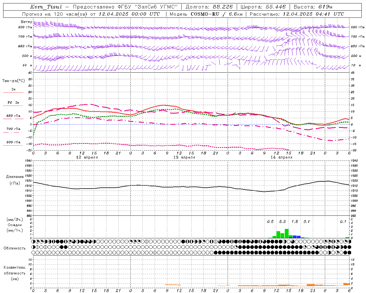This screenshot has height=293, width=366.
Task: Click the 13 апреля date label
Action: point(184,157)
